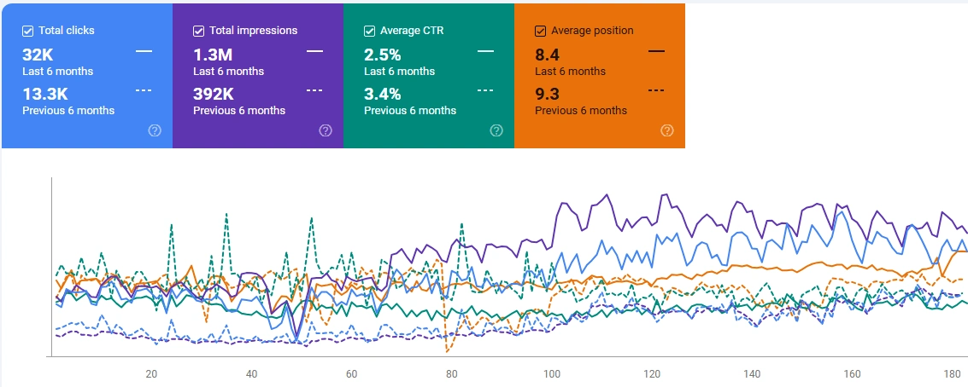Open help icon on Average CTR card
Screen dimensions: 968x387
pos(496,130)
